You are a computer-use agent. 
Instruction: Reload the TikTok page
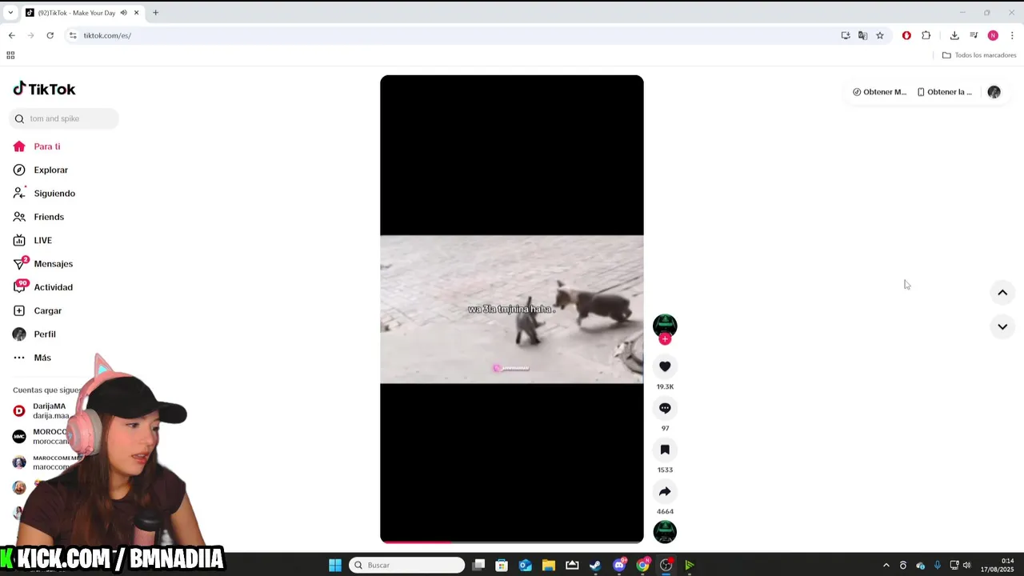(x=50, y=35)
